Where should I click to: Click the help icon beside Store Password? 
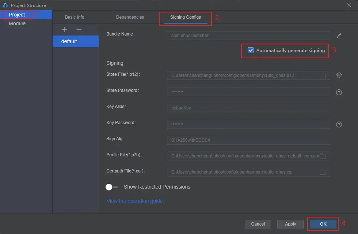[x=339, y=92]
